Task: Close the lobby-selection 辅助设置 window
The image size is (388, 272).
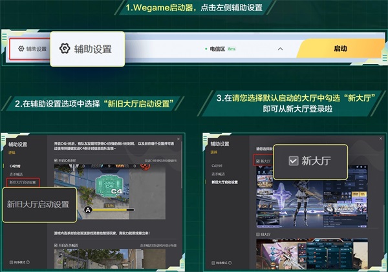Action: pyautogui.click(x=381, y=138)
